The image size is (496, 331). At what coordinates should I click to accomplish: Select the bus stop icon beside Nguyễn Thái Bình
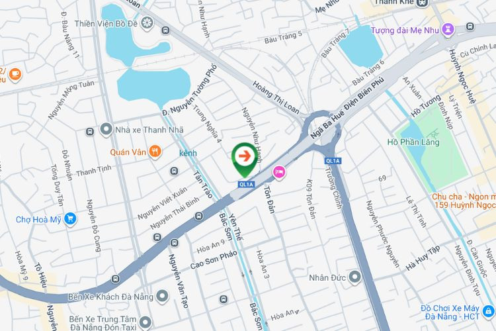click(198, 216)
